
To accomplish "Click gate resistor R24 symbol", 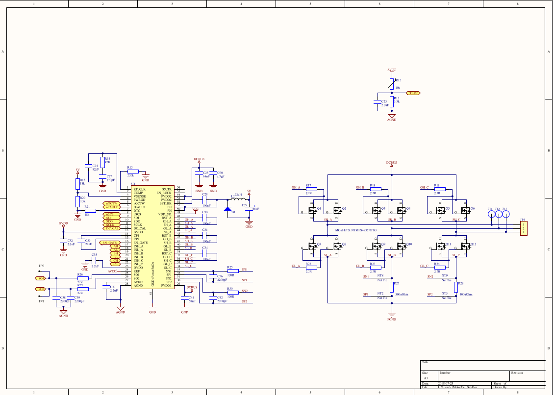I will [440, 268].
